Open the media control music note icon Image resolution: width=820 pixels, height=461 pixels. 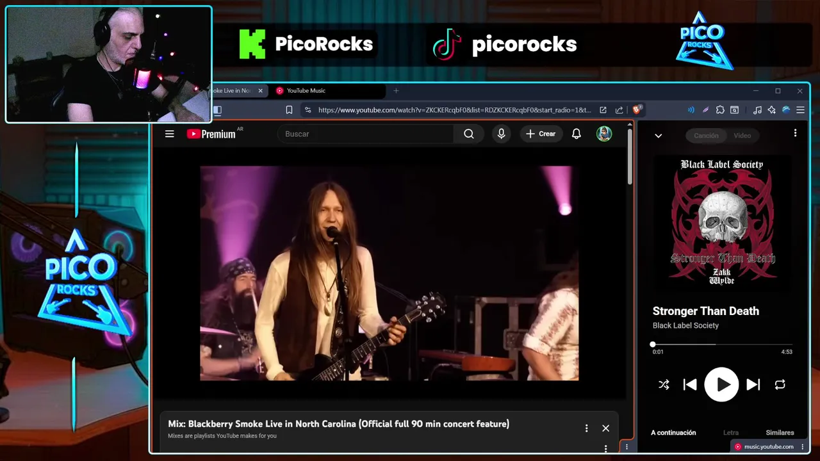point(757,110)
